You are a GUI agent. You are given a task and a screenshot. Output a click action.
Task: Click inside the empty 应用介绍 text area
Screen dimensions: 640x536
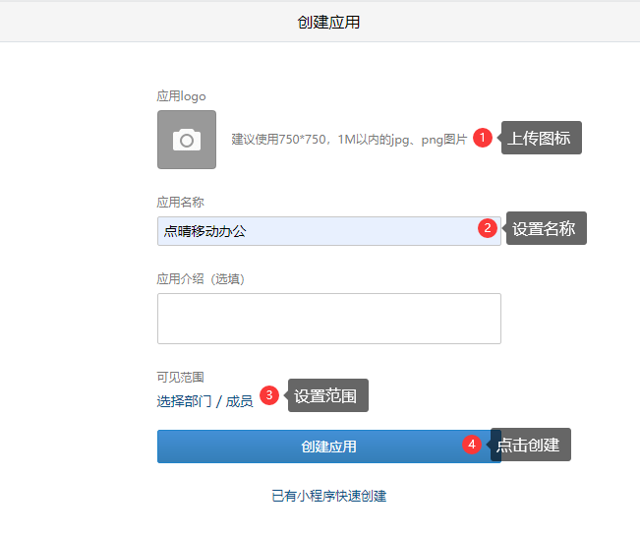point(328,319)
